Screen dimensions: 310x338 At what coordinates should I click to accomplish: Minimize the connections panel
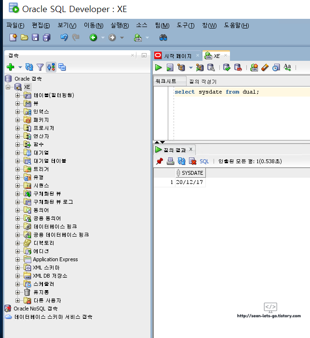(144, 56)
